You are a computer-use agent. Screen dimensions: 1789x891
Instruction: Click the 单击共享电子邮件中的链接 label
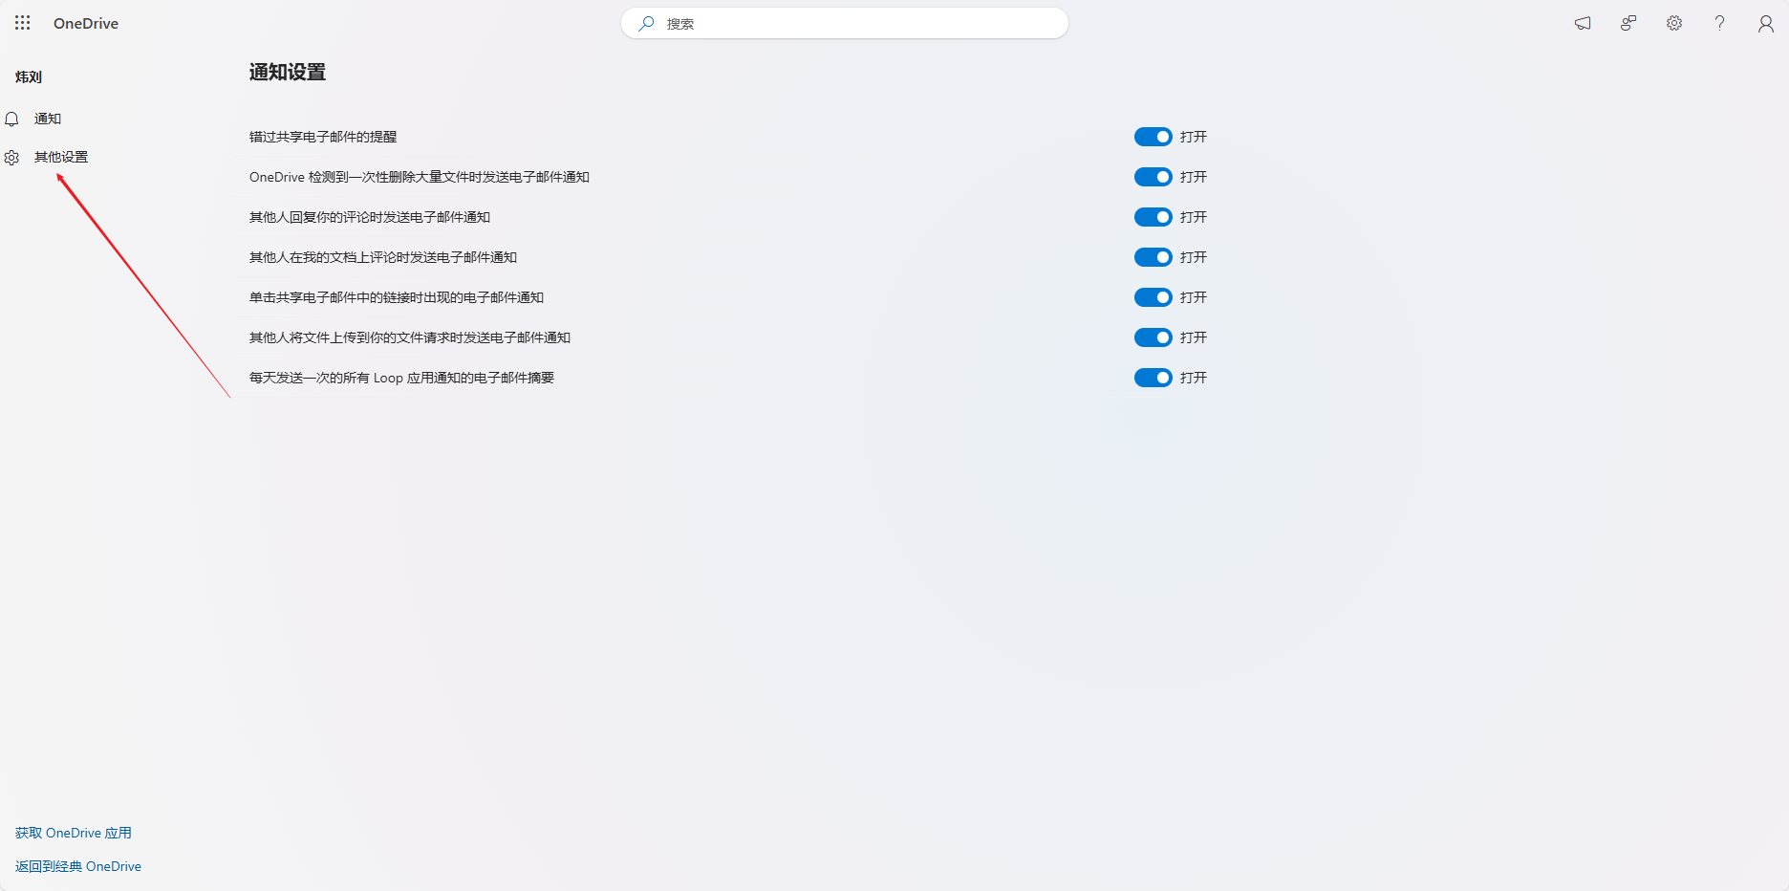pos(397,297)
